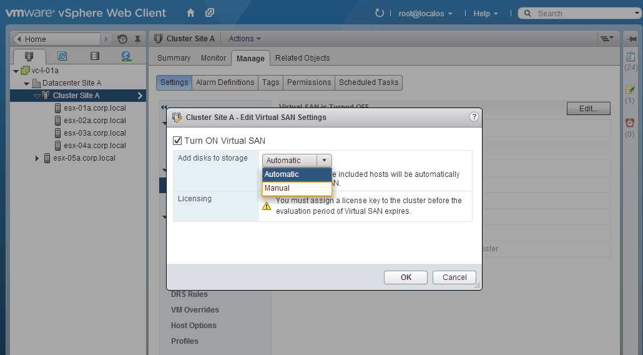Click the navigator history icon

click(122, 39)
